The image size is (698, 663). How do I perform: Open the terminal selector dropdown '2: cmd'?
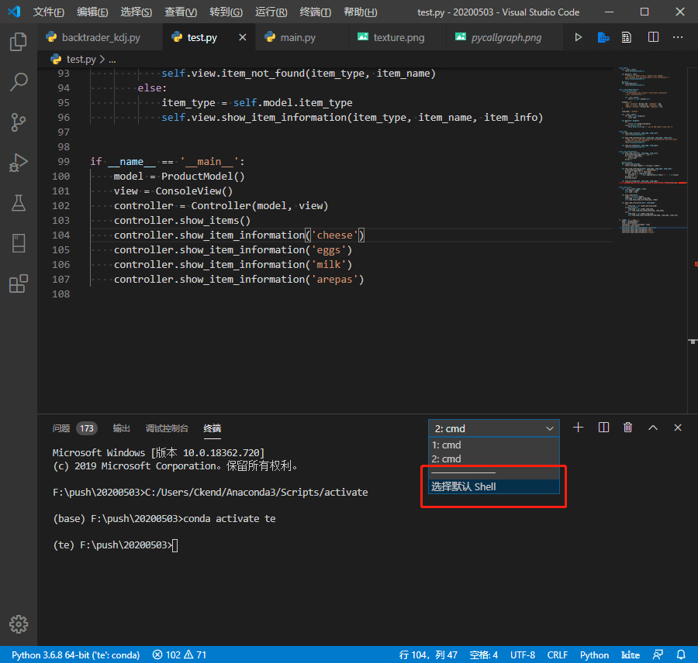tap(493, 428)
